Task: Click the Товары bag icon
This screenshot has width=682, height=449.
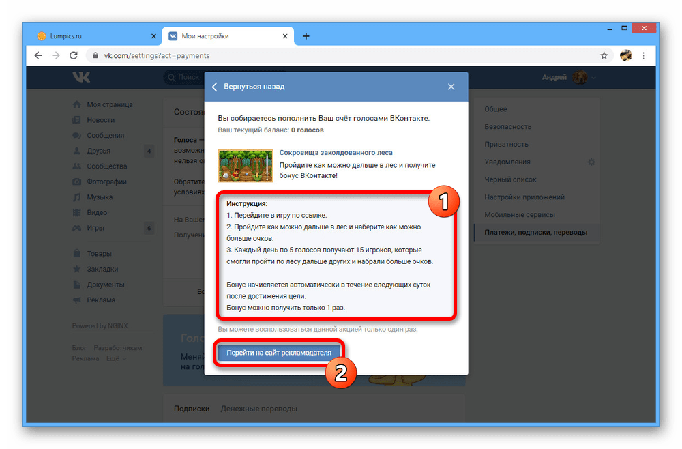Action: point(76,253)
